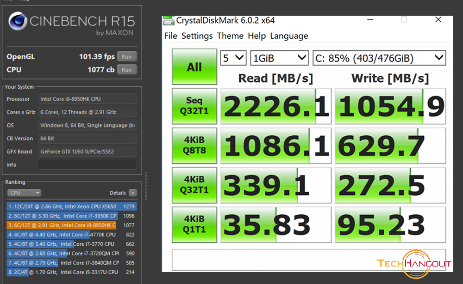The image size is (463, 284).
Task: Click the 4KiB Q8T8 write result 629.7
Action: click(390, 145)
